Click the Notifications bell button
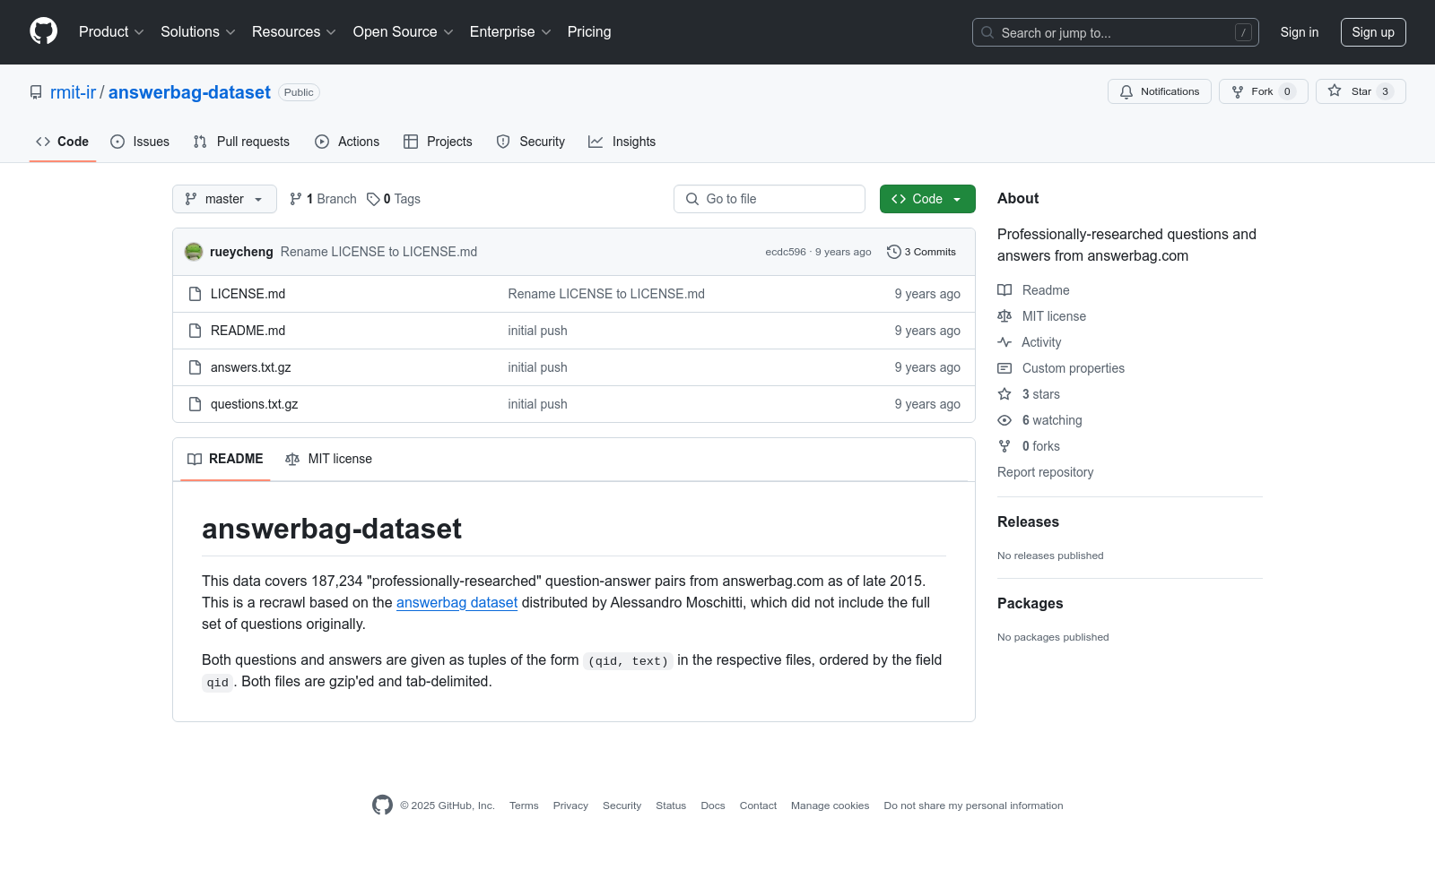Viewport: 1435px width, 896px height. pyautogui.click(x=1160, y=91)
